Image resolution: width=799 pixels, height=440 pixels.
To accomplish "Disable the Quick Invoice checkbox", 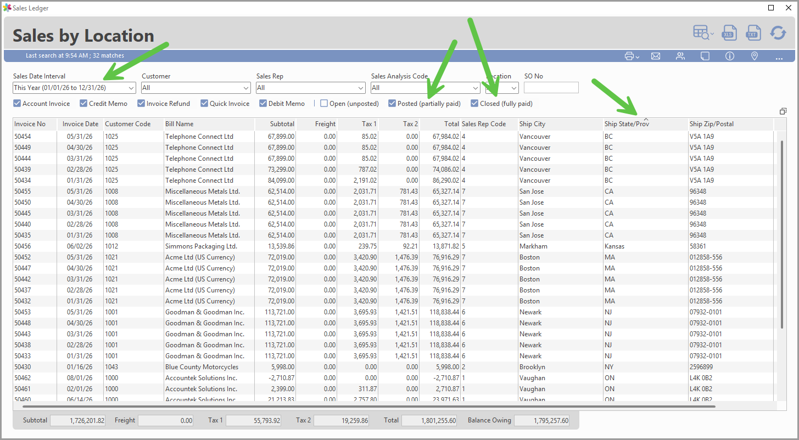I will point(204,103).
